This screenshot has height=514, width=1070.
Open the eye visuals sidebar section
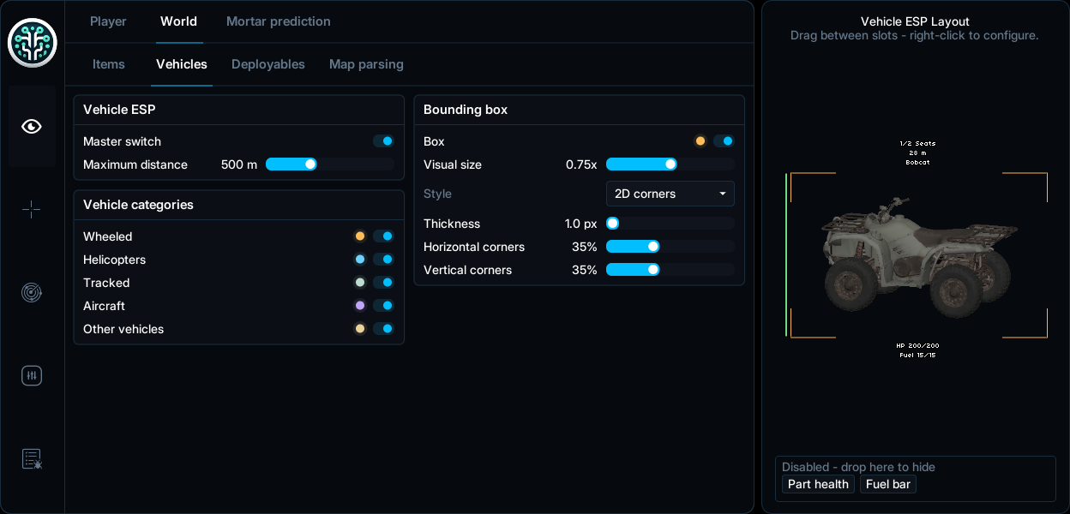pos(32,127)
